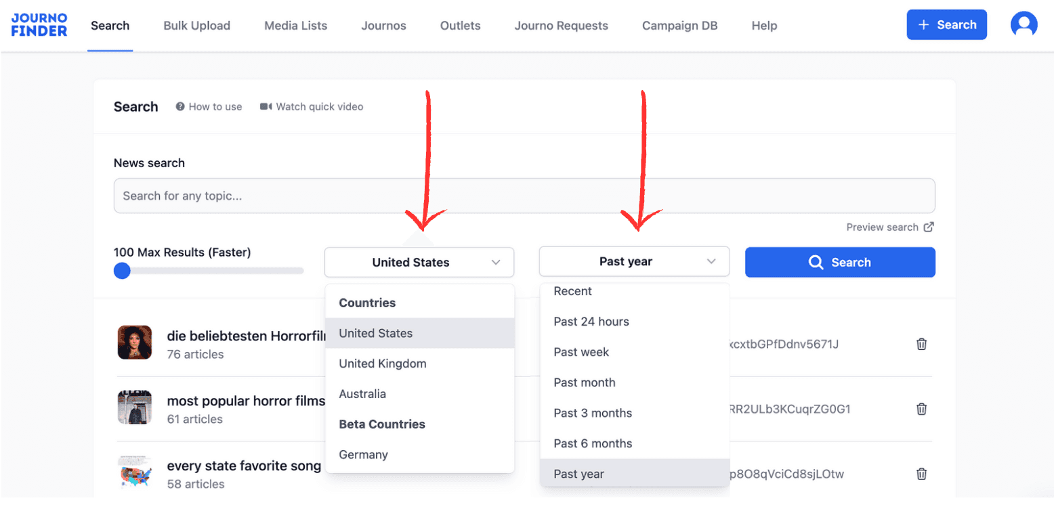1054x509 pixels.
Task: Open the United States country dropdown
Action: pos(419,263)
